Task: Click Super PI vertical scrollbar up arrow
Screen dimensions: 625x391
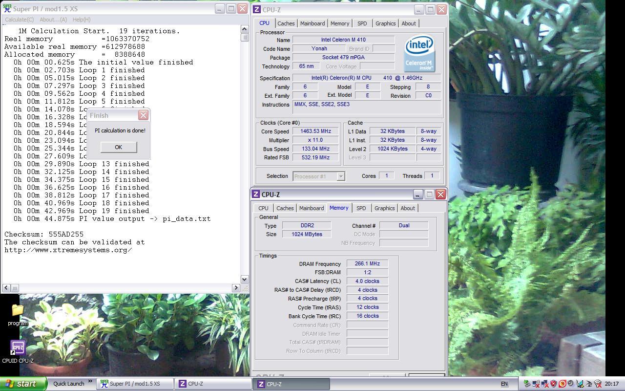Action: click(x=245, y=29)
